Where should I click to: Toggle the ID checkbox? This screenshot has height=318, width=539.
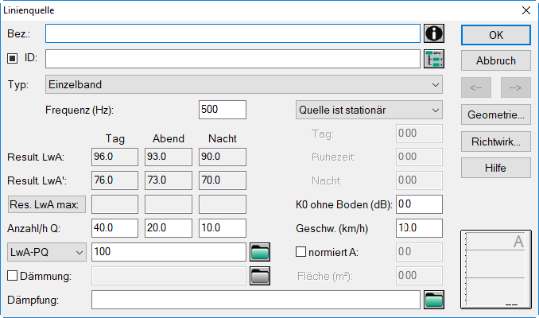13,58
